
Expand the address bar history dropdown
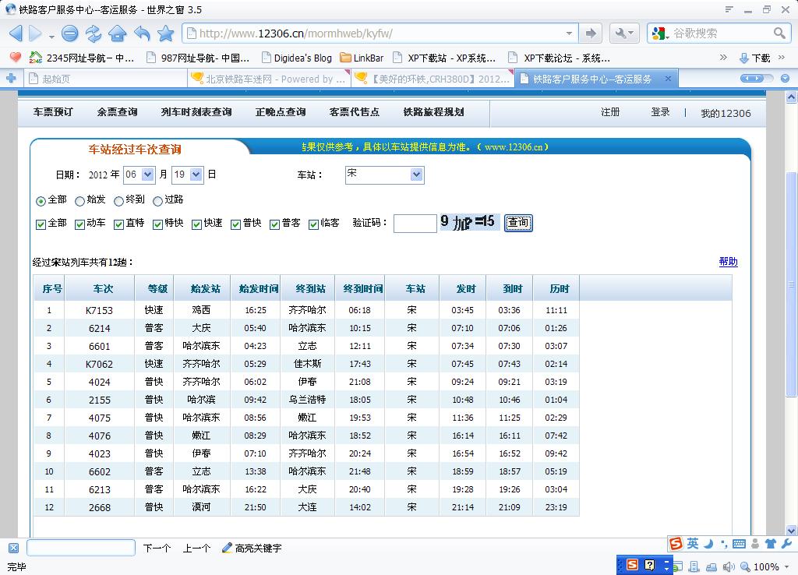[x=569, y=34]
